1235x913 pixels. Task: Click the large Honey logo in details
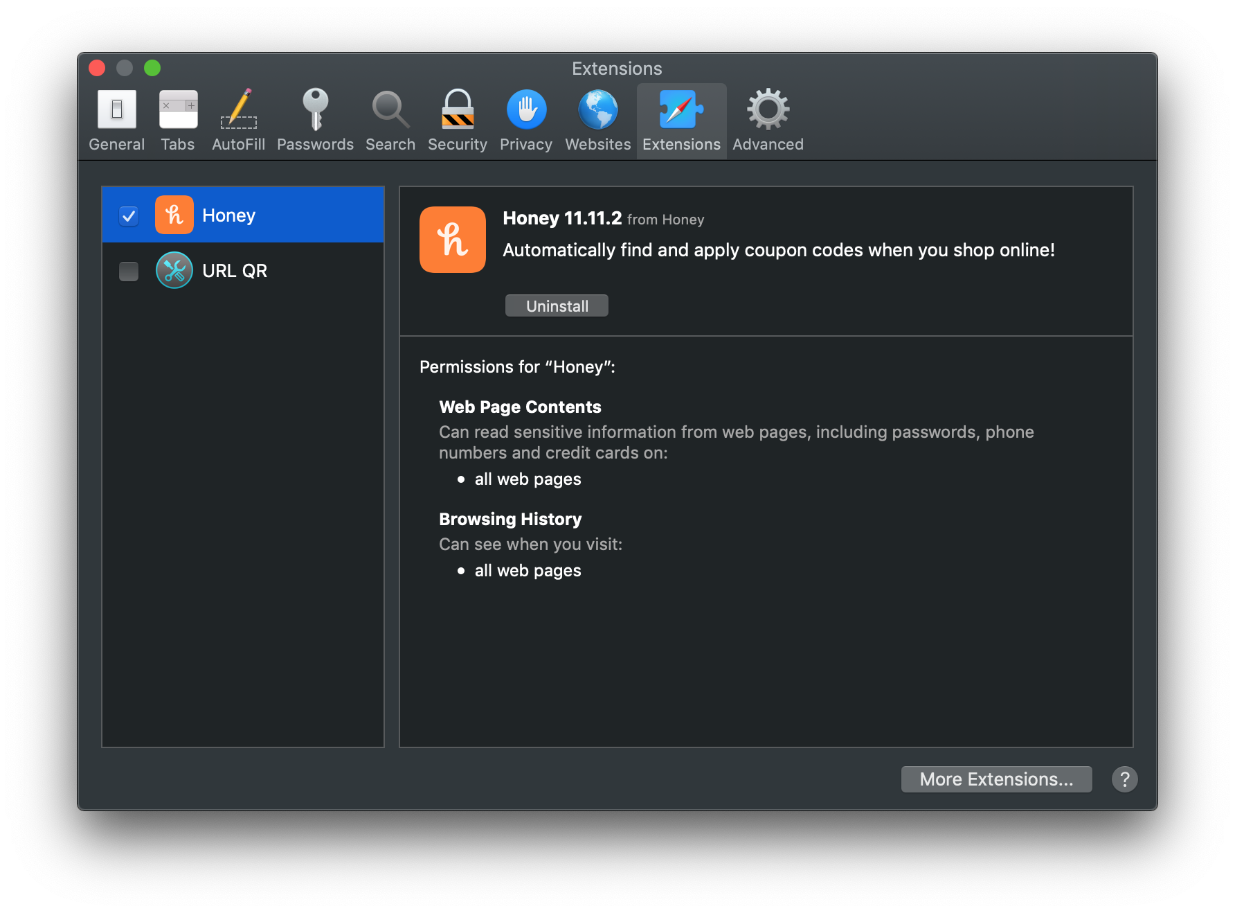point(453,240)
